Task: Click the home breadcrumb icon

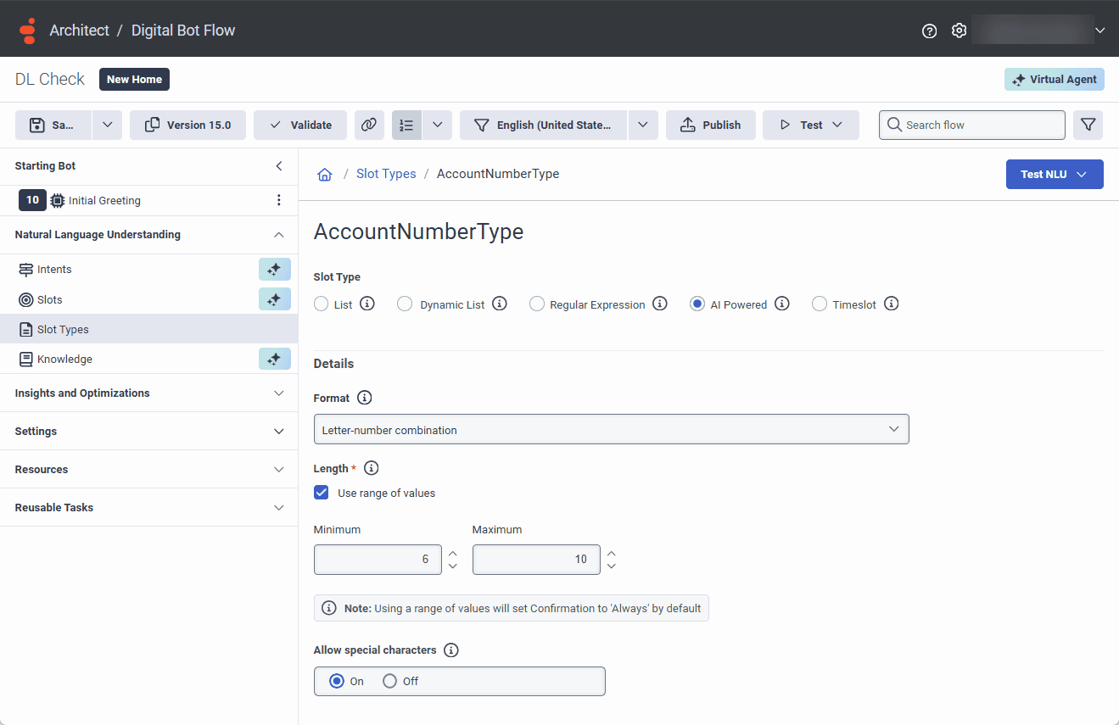Action: pos(324,175)
